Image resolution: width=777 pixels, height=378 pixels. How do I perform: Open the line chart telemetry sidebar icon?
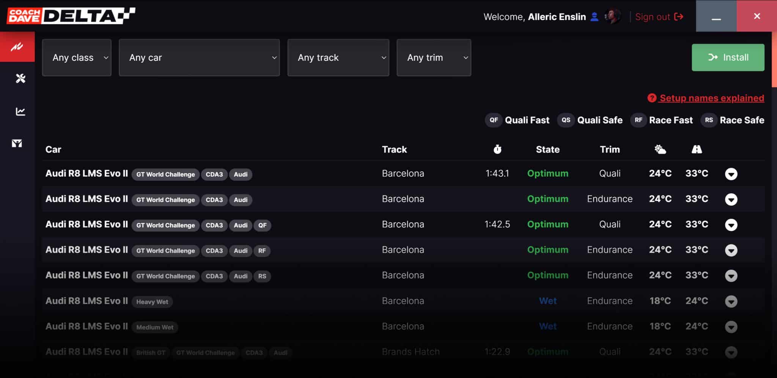pyautogui.click(x=20, y=111)
